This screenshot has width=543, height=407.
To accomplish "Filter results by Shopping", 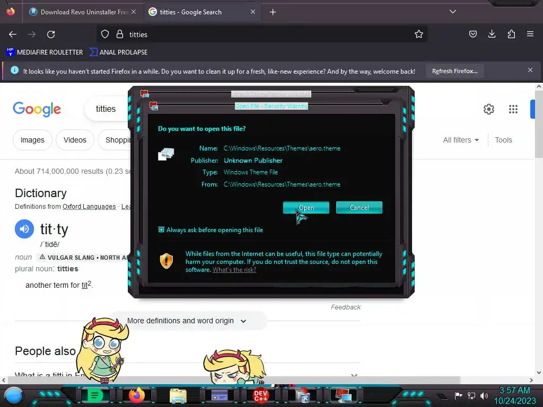I will (x=115, y=140).
